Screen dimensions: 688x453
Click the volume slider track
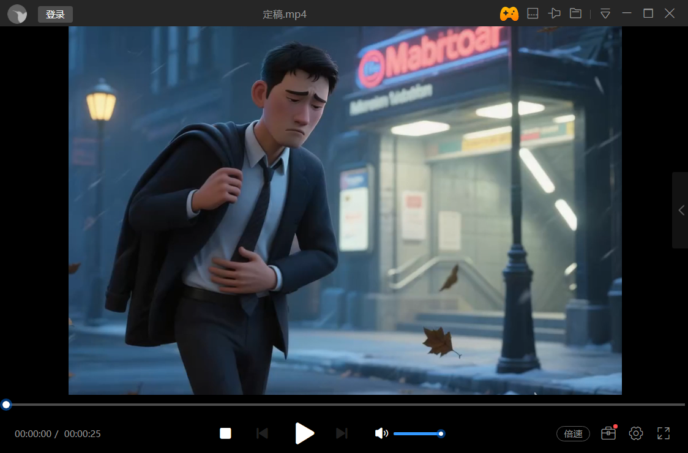tap(416, 433)
